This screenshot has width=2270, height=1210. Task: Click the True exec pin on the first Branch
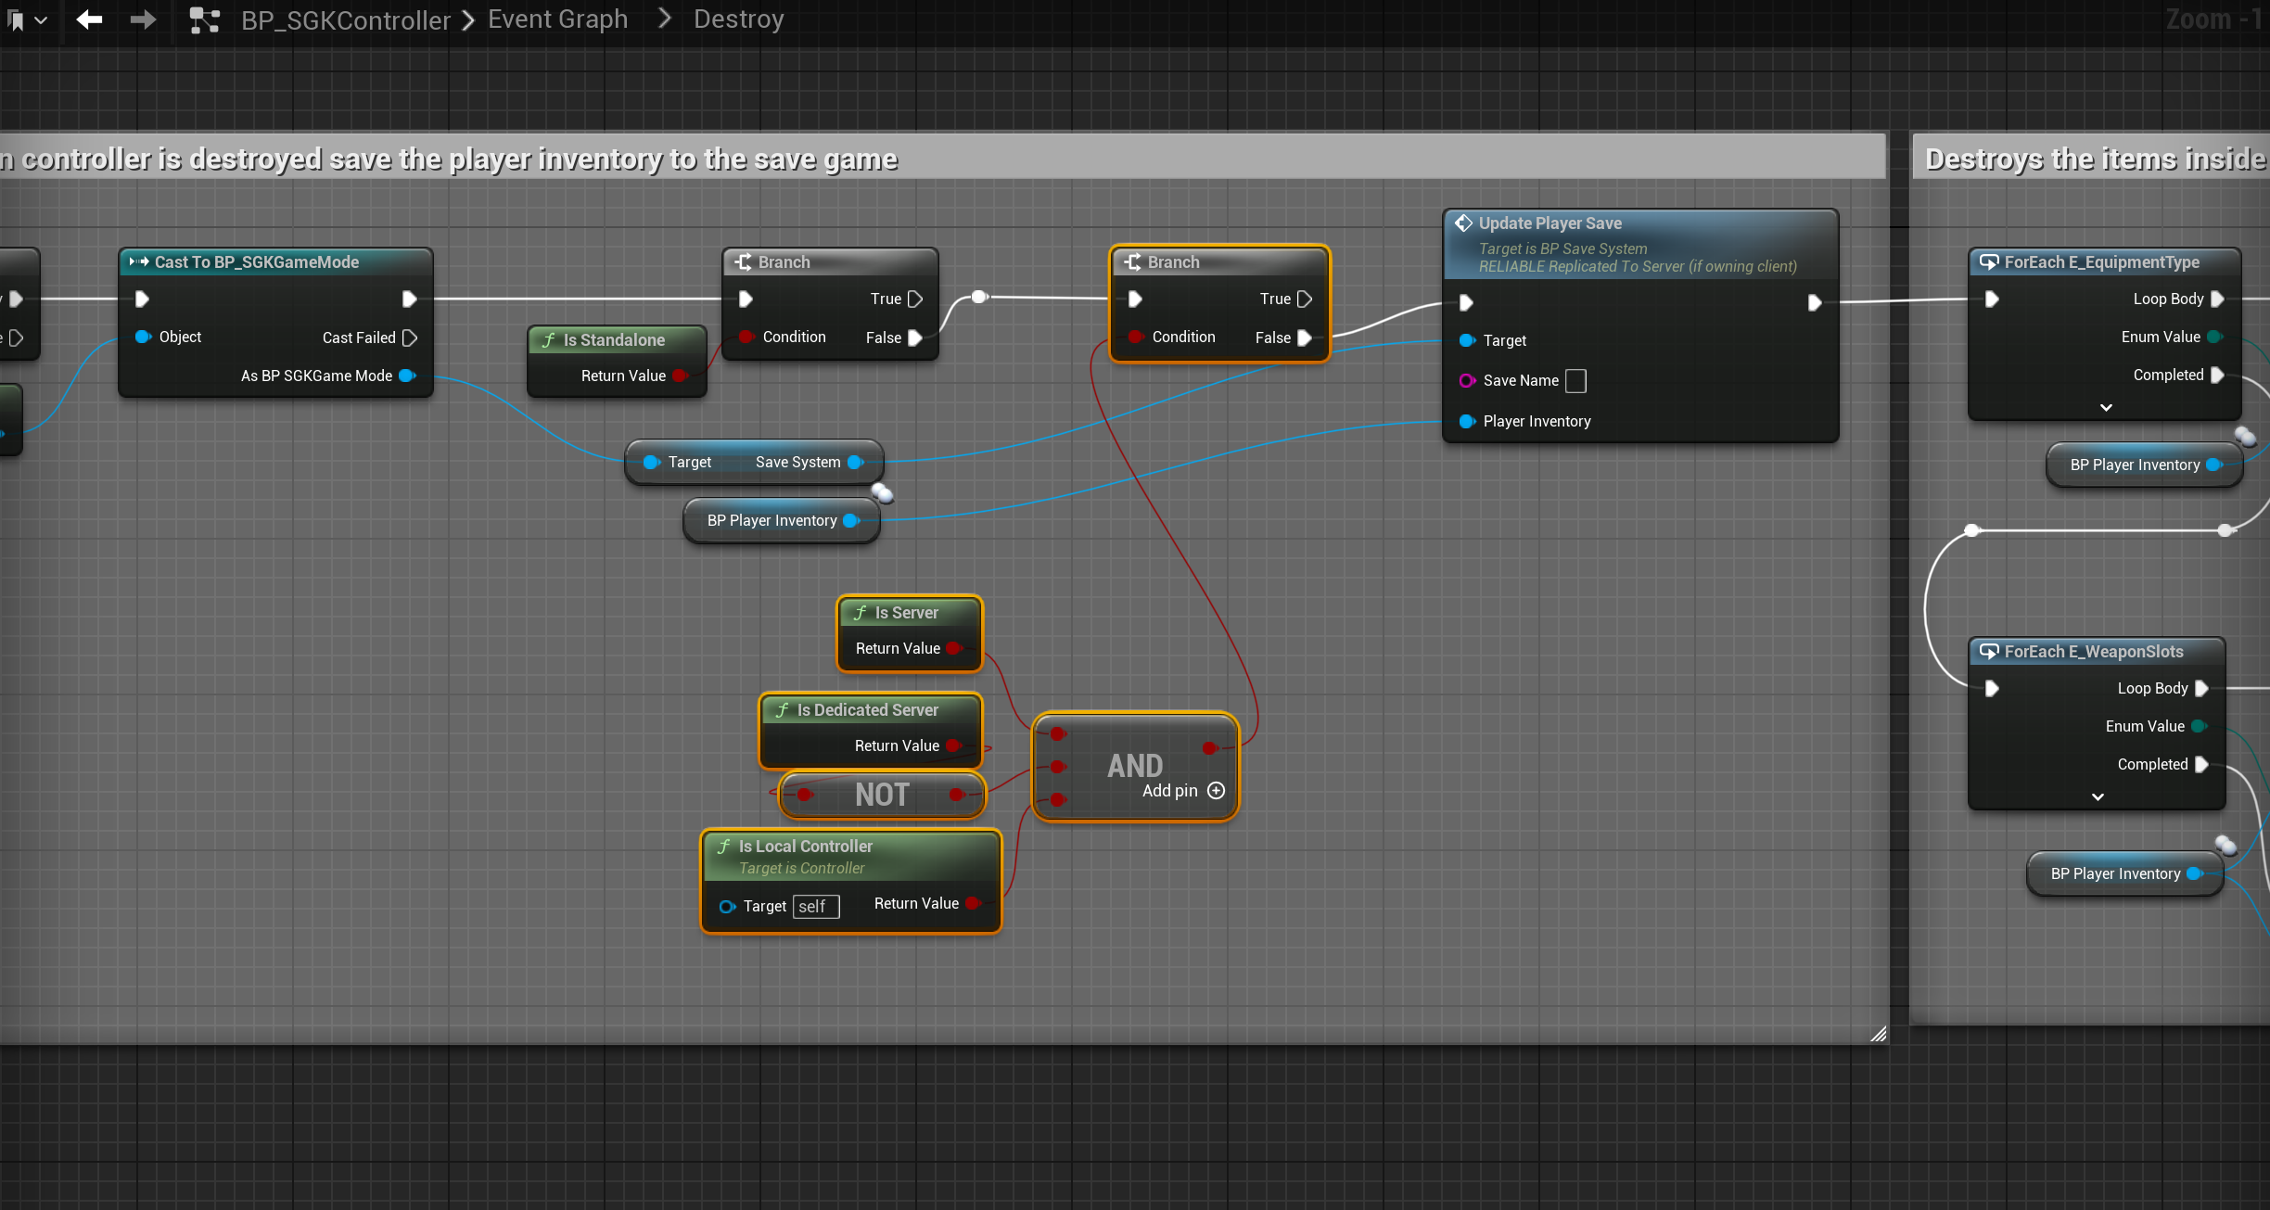[x=916, y=299]
